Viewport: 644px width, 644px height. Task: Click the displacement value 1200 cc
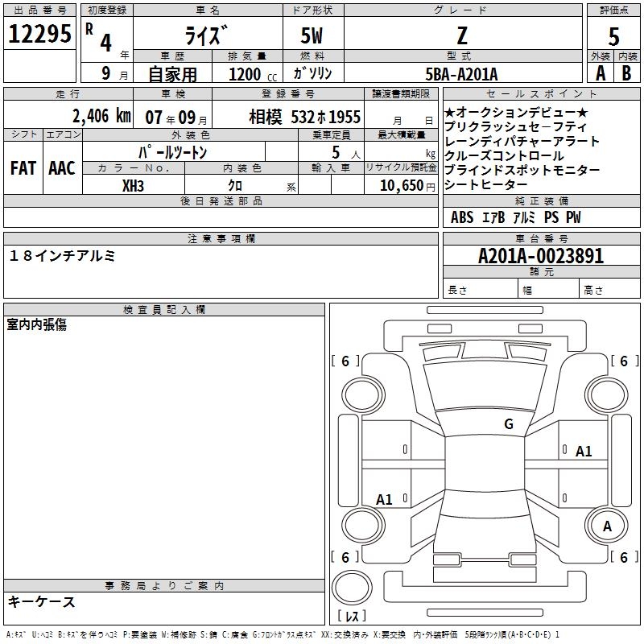coord(253,74)
